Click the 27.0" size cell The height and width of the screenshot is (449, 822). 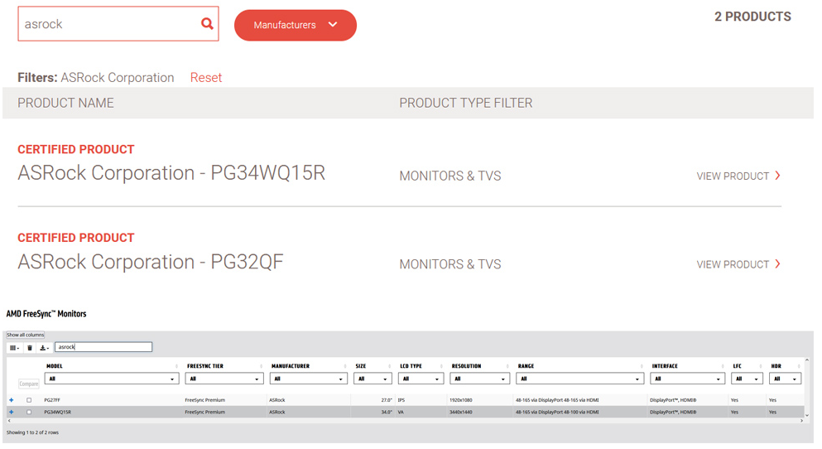click(x=387, y=399)
